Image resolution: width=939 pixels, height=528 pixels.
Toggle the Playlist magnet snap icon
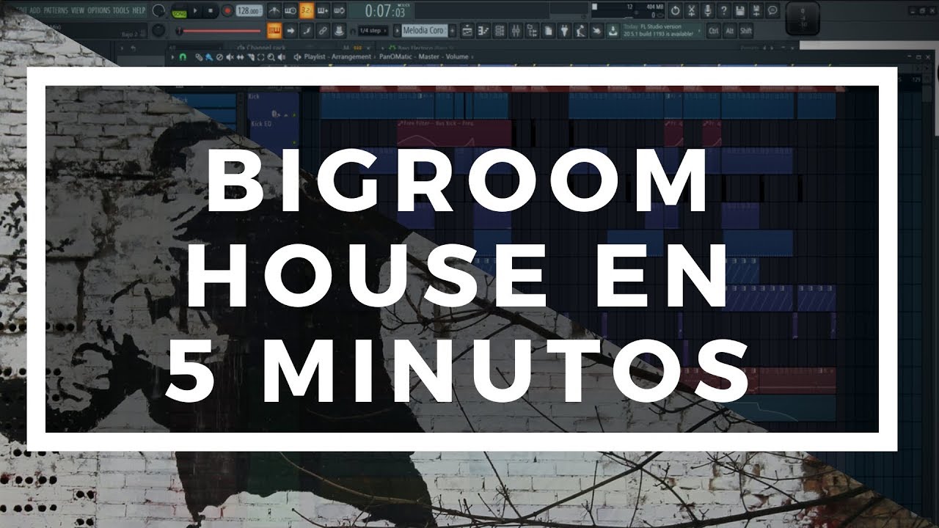(x=183, y=56)
